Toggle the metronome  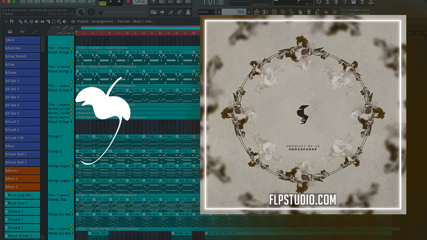pyautogui.click(x=153, y=2)
